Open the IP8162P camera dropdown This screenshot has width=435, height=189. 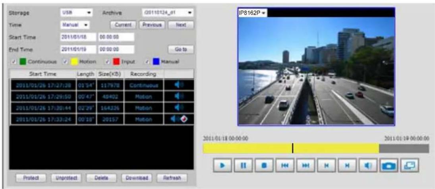tap(253, 13)
